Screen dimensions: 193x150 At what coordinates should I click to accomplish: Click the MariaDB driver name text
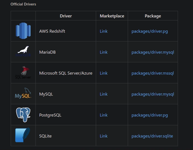47,52
